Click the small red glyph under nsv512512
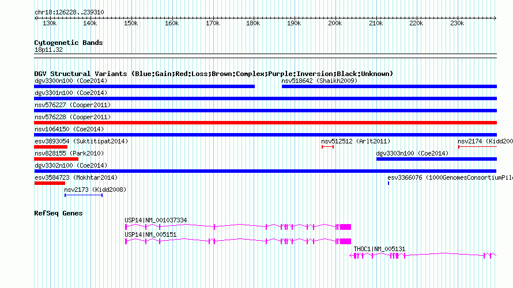 point(327,147)
